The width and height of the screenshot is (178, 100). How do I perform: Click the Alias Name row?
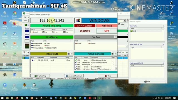(x=52, y=46)
